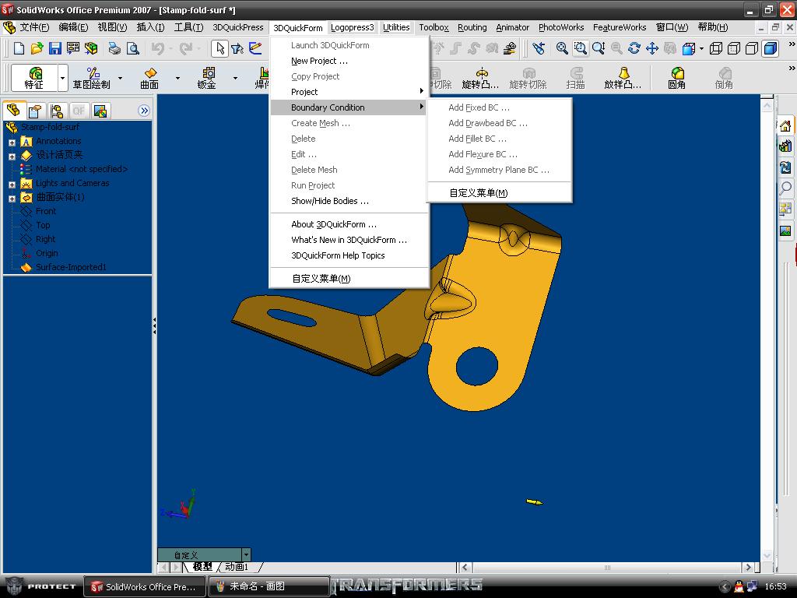Image resolution: width=797 pixels, height=598 pixels.
Task: Click What's New in 3DQuickForm
Action: click(x=349, y=240)
